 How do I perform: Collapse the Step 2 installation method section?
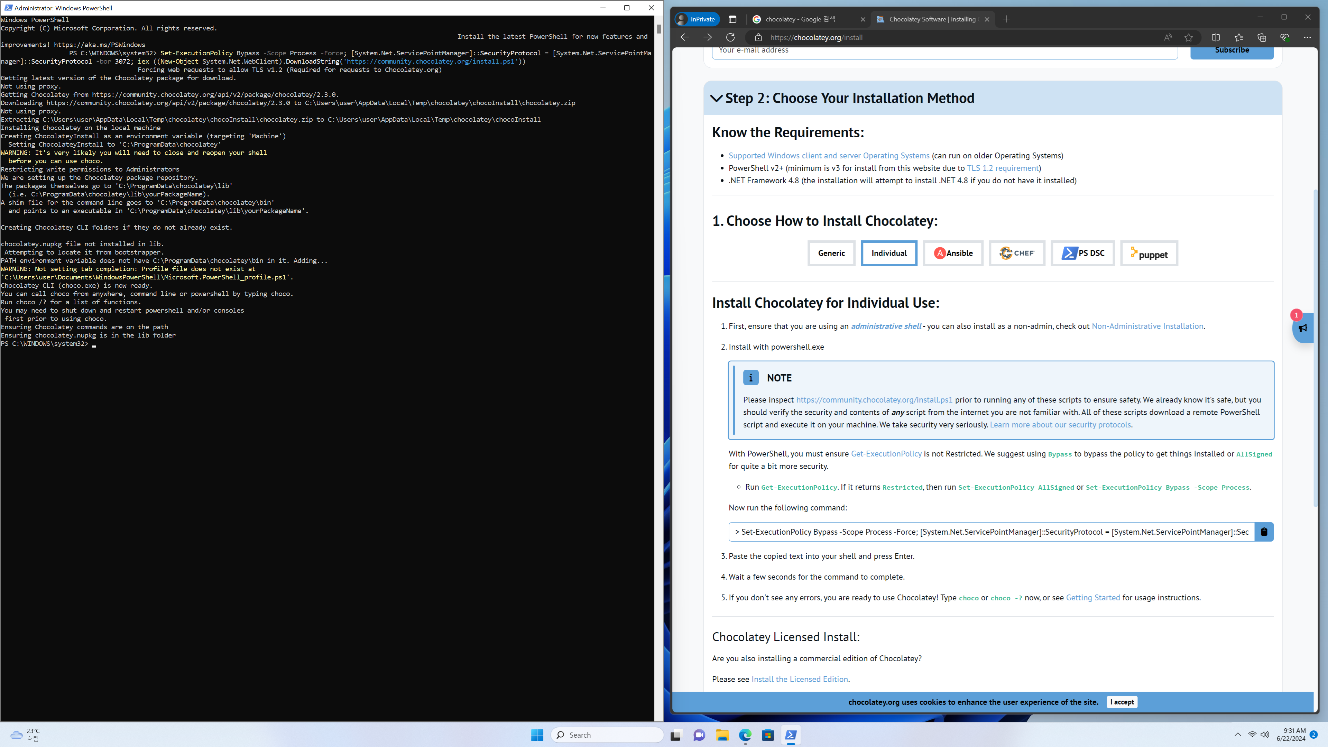717,98
